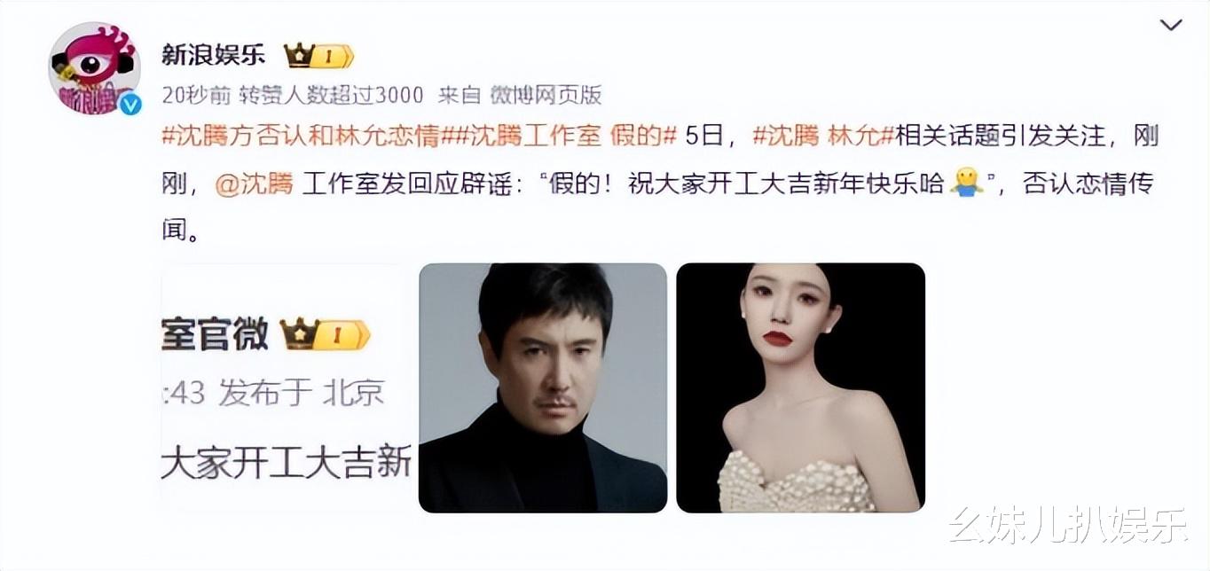
Task: Open hashtag #沈腾 林允#
Action: [822, 137]
